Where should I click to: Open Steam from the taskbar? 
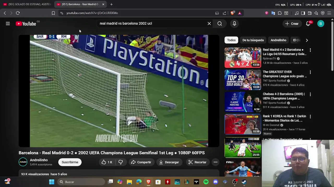[x=244, y=182]
